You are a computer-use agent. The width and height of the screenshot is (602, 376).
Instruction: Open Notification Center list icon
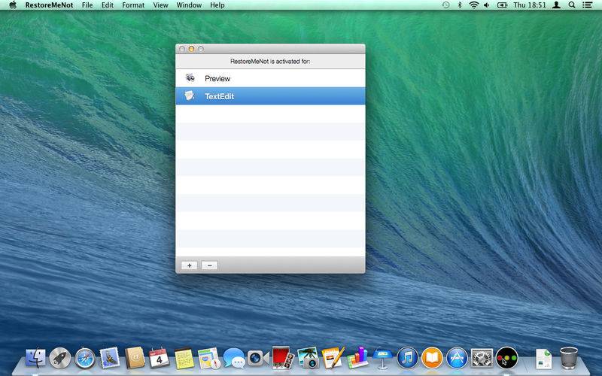[587, 5]
